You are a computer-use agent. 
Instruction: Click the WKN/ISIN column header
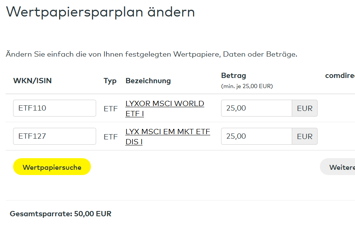coord(33,81)
